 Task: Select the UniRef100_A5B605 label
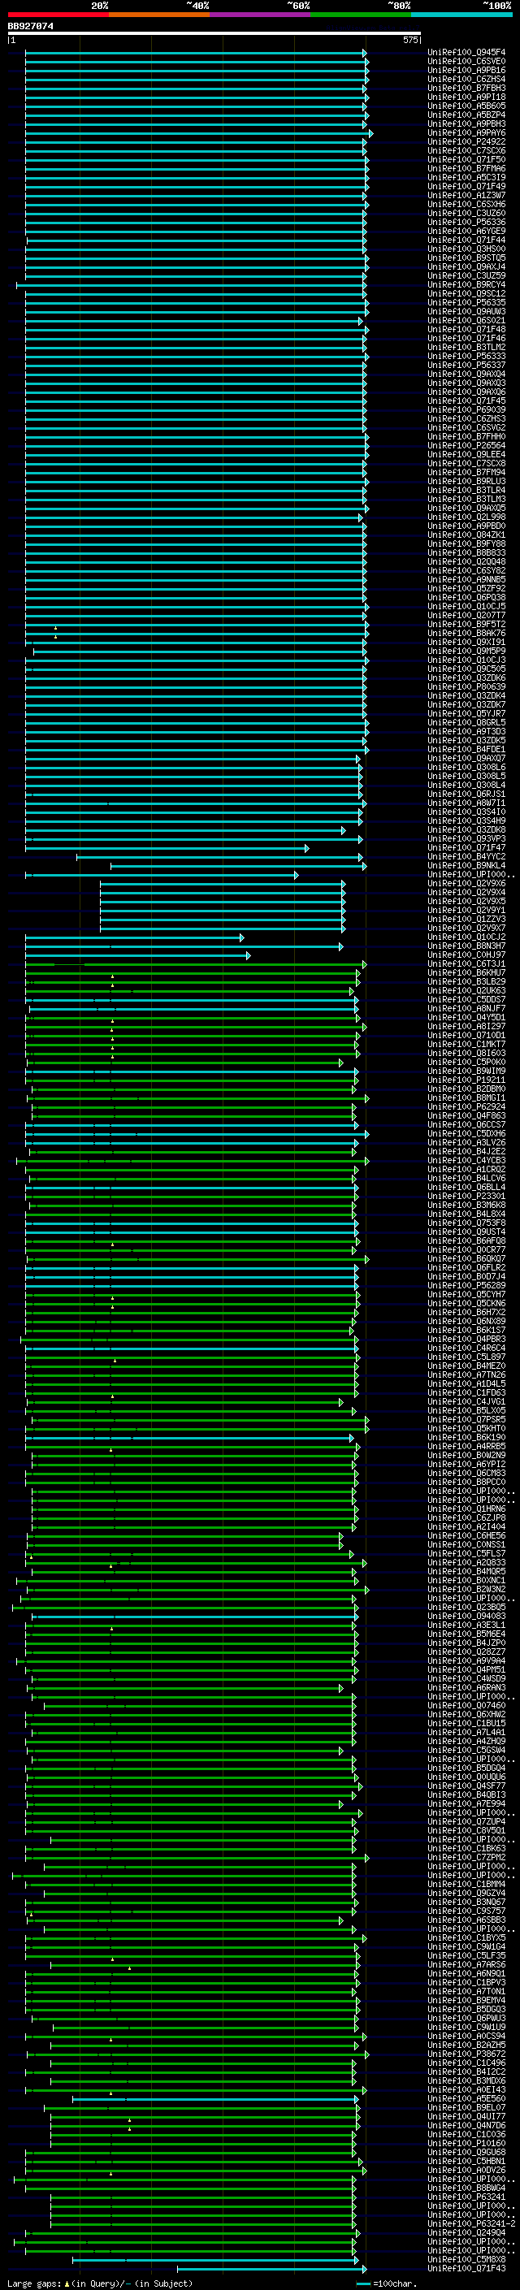point(466,106)
